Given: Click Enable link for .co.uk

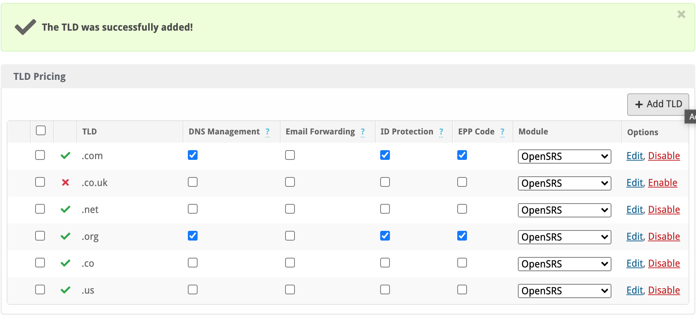Looking at the screenshot, I should (662, 183).
